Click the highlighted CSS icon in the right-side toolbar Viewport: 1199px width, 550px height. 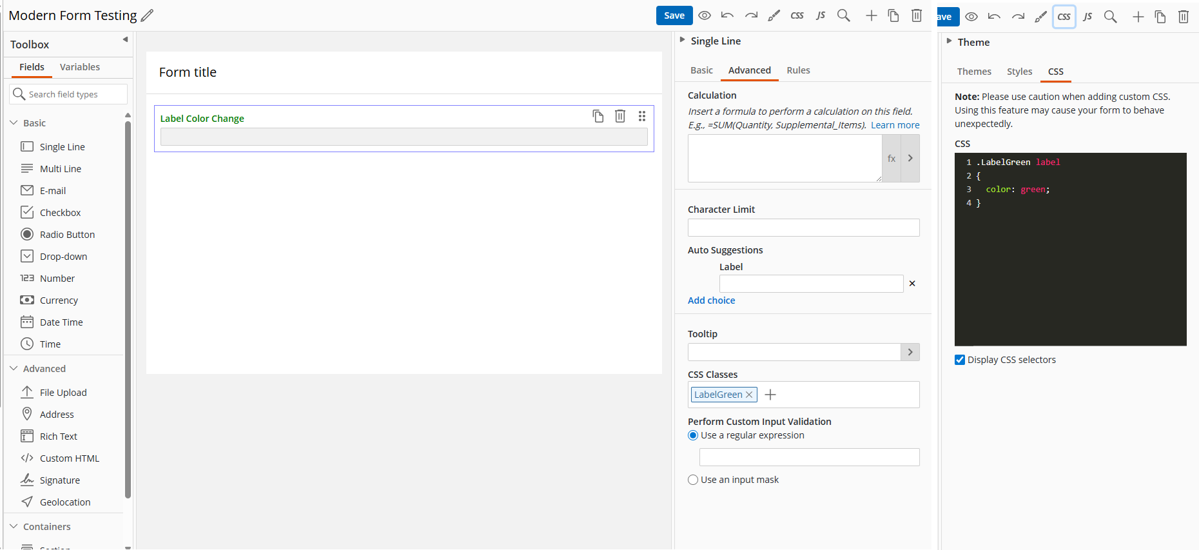[1064, 17]
